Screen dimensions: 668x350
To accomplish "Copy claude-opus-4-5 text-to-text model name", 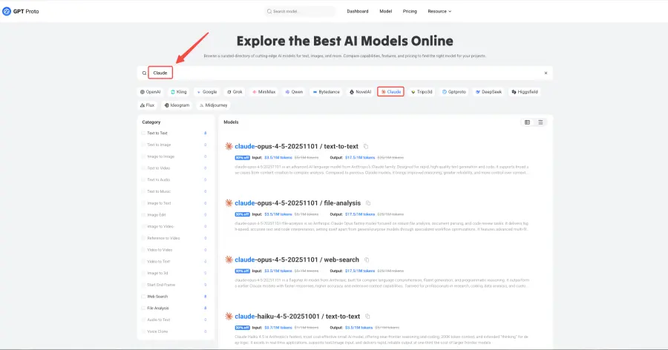I will [365, 147].
